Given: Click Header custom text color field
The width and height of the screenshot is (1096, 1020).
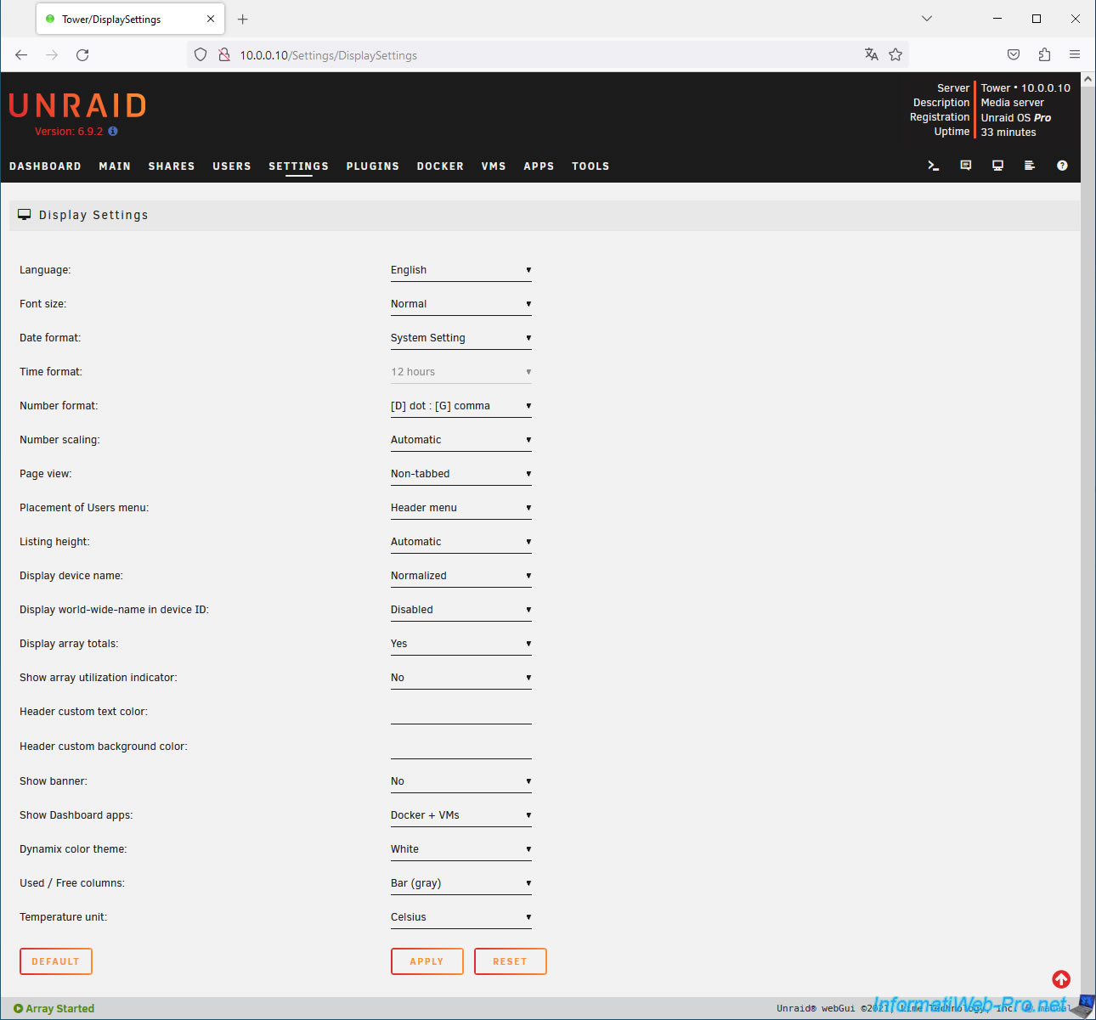Looking at the screenshot, I should (460, 713).
